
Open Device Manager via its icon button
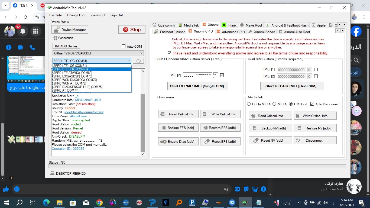tap(70, 30)
